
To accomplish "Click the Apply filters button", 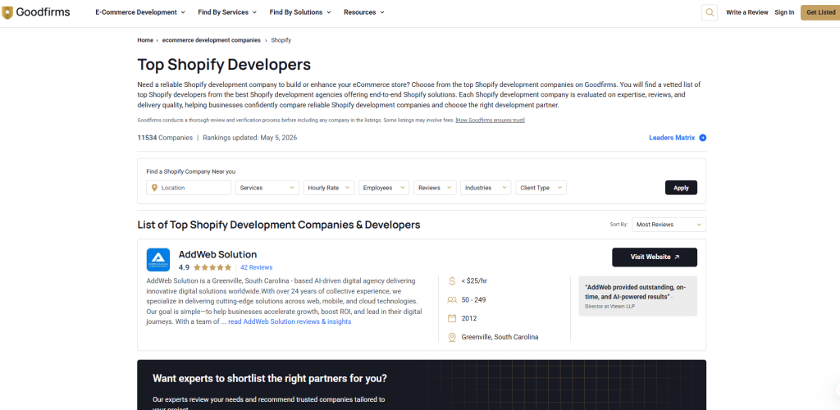I will click(x=681, y=188).
